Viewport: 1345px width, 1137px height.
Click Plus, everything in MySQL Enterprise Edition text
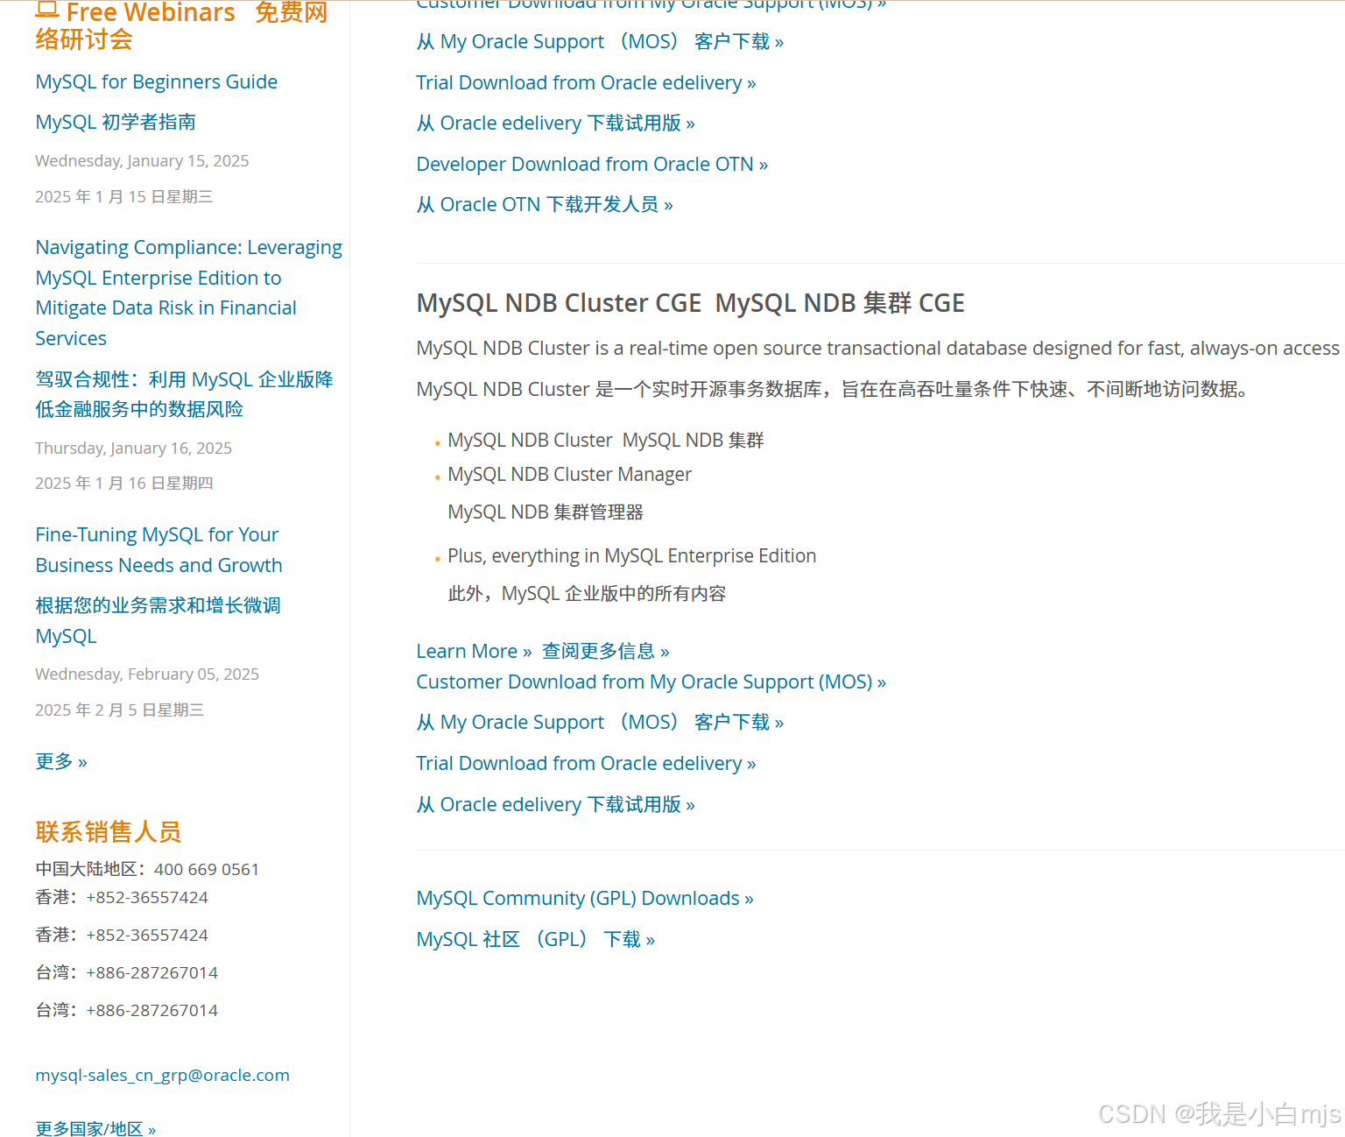(x=631, y=555)
